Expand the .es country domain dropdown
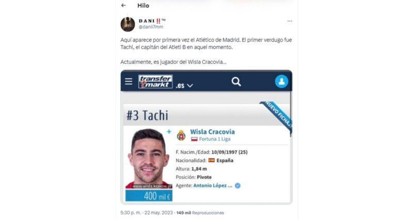413x220 pixels. (x=184, y=86)
